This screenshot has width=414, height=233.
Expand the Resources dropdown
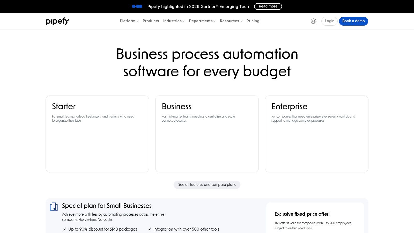(x=231, y=21)
